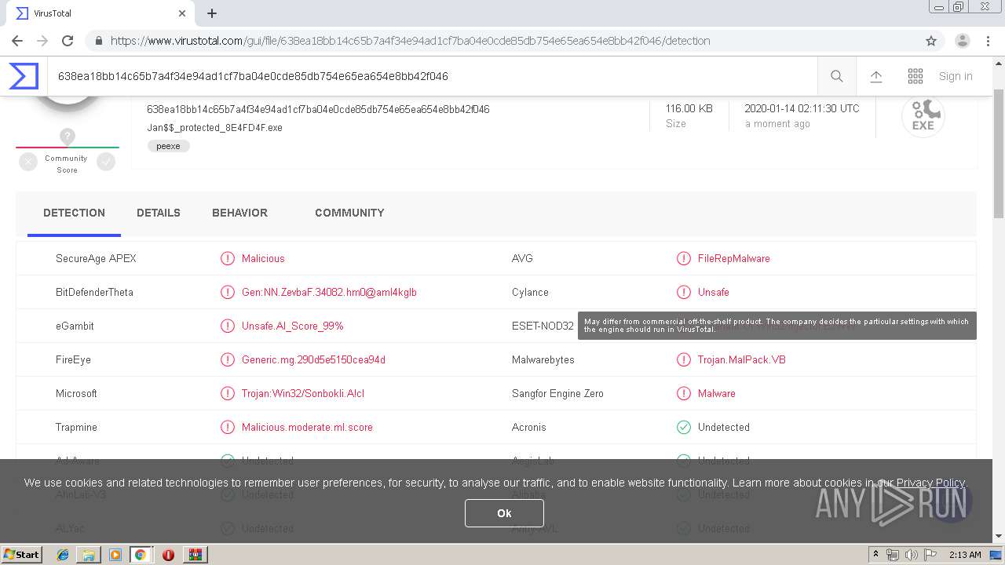Click the 2020-01-14 02:11:30 UTC timestamp

[802, 108]
